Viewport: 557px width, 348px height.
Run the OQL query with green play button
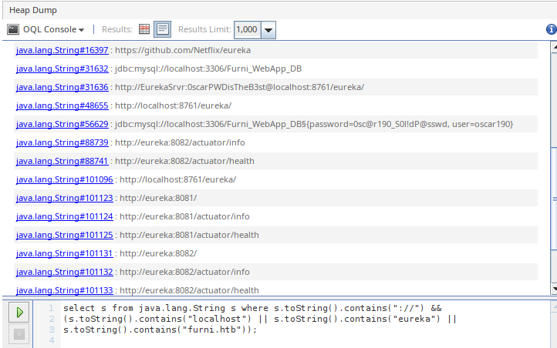20,313
